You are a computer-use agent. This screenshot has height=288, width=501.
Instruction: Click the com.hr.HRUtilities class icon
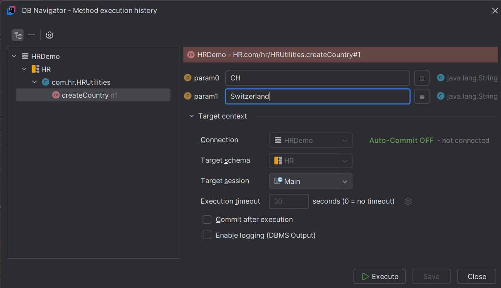tap(45, 82)
